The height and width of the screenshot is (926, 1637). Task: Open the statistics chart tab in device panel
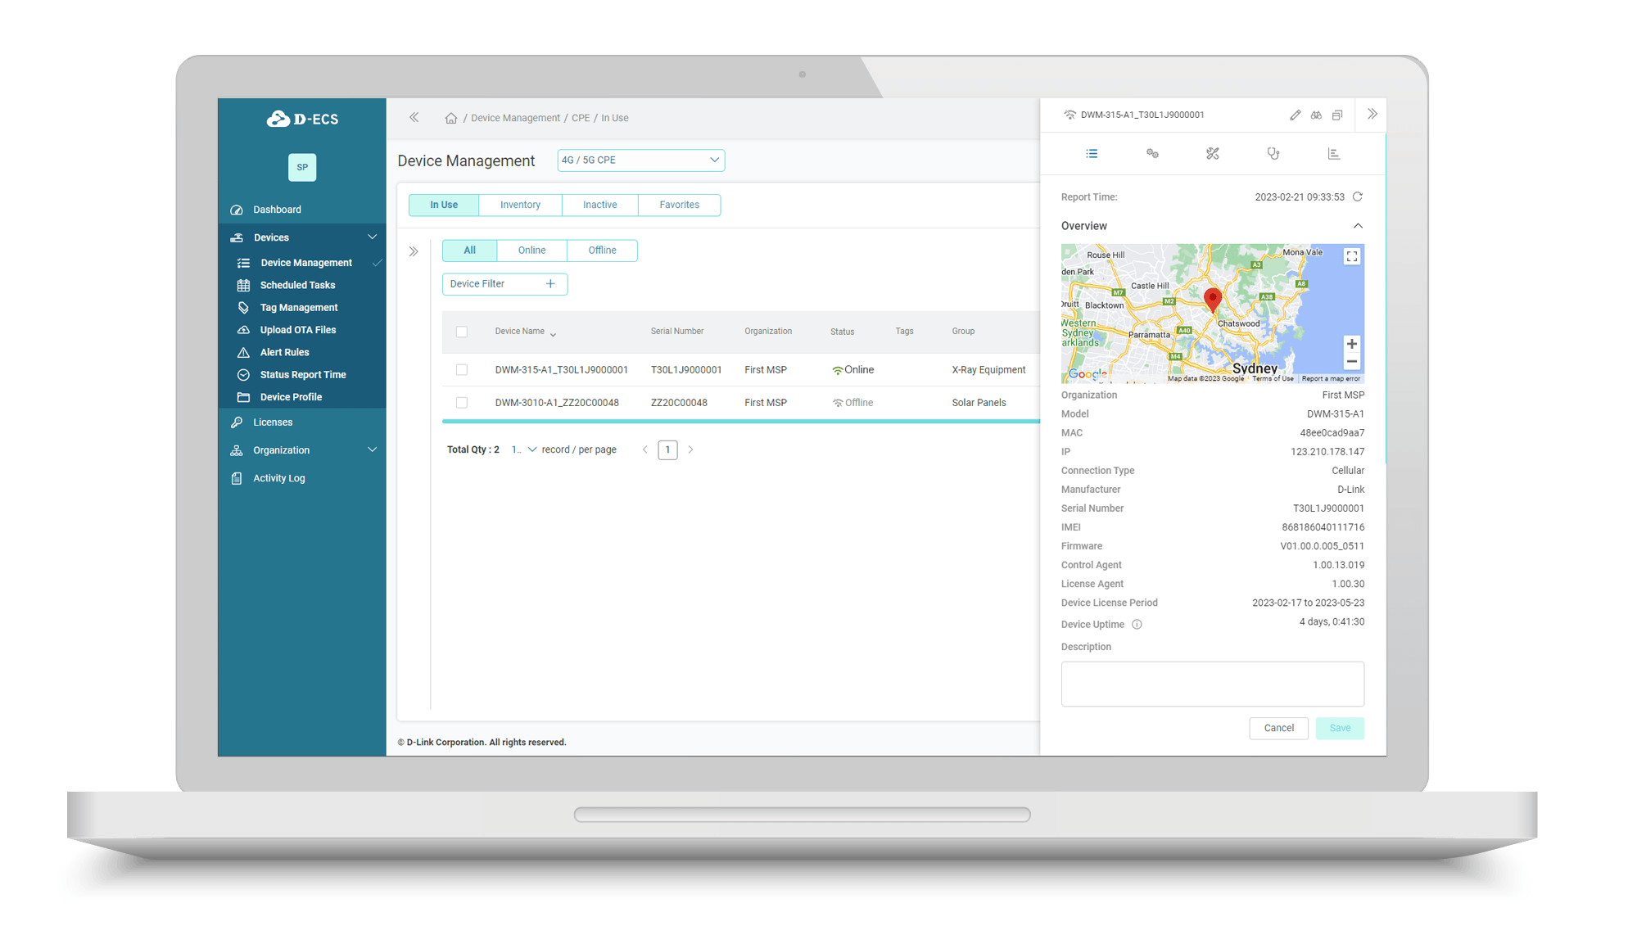pyautogui.click(x=1334, y=153)
